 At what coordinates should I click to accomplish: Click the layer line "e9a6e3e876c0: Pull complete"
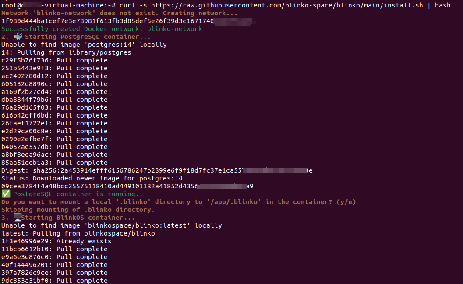(54, 257)
